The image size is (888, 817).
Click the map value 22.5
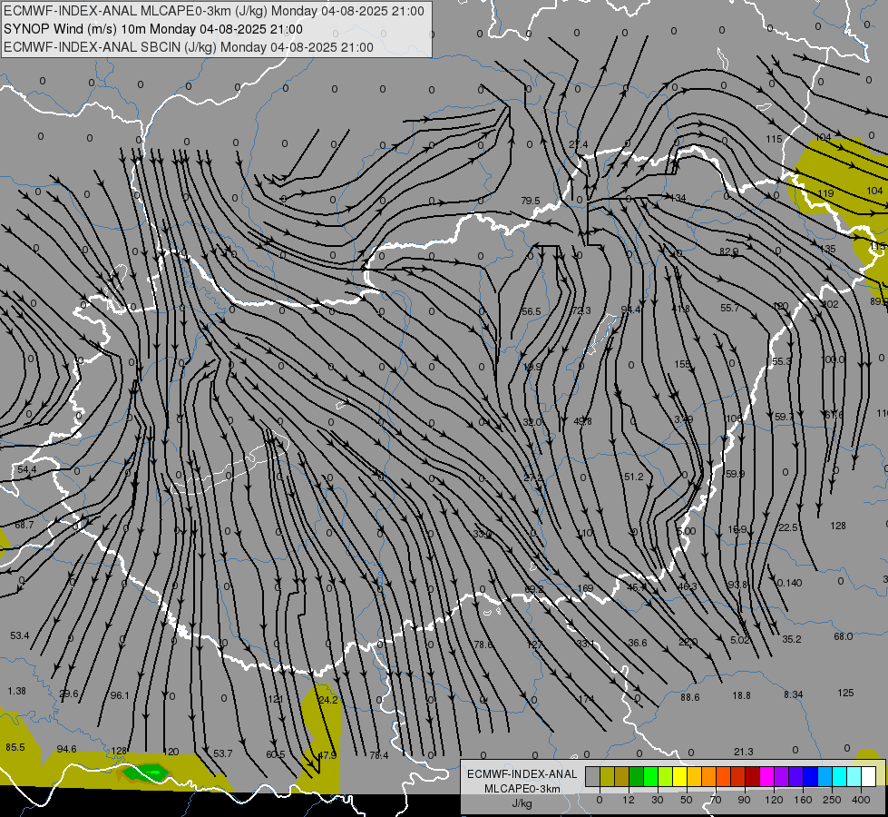(x=788, y=527)
